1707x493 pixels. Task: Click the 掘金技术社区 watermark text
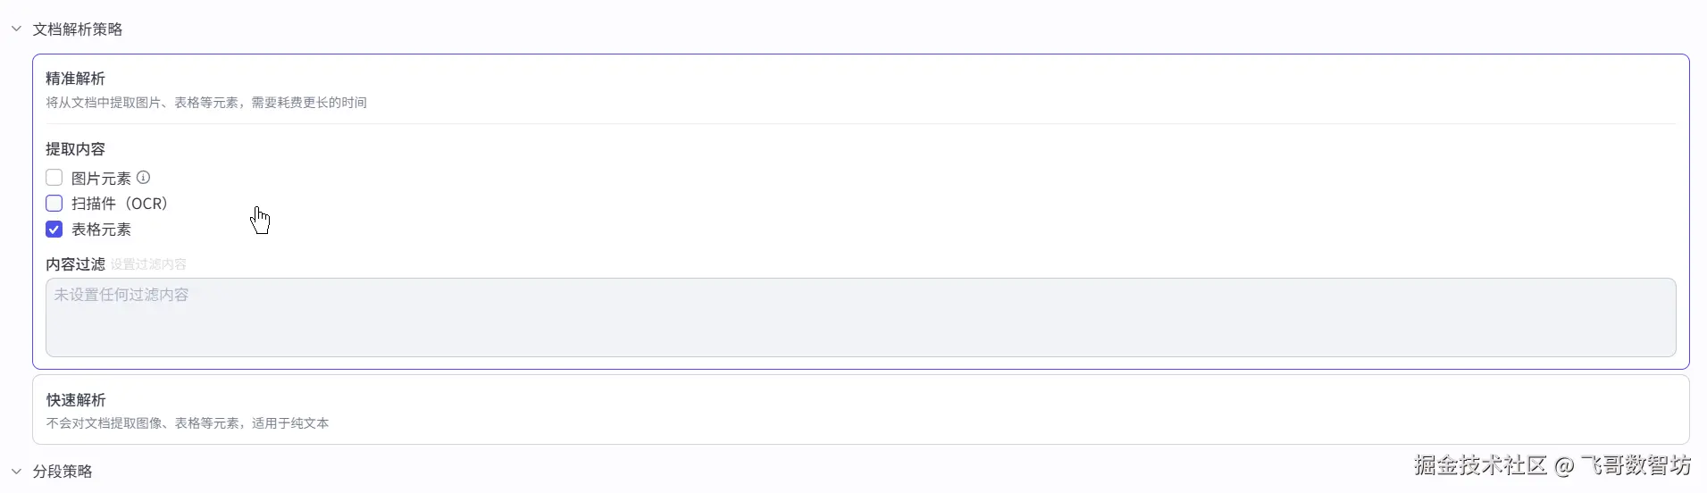coord(1480,465)
